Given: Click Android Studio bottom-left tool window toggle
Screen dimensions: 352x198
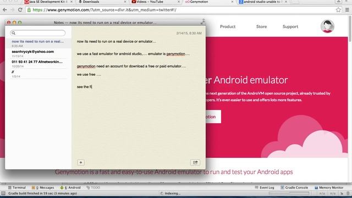Looking at the screenshot, I should pyautogui.click(x=3, y=193).
